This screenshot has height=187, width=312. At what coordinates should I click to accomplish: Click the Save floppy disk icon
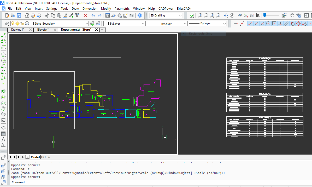tap(19, 16)
